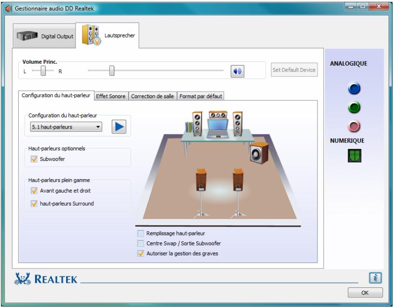The height and width of the screenshot is (308, 393).
Task: Open the information icon near OK
Action: point(375,278)
